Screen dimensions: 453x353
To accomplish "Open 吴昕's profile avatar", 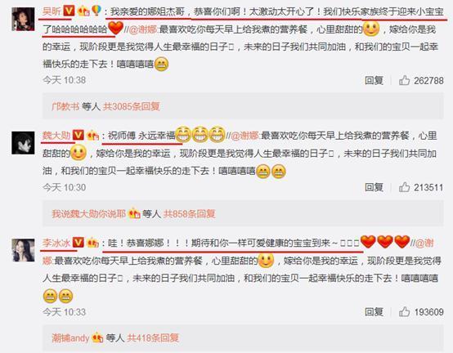I will tap(23, 19).
